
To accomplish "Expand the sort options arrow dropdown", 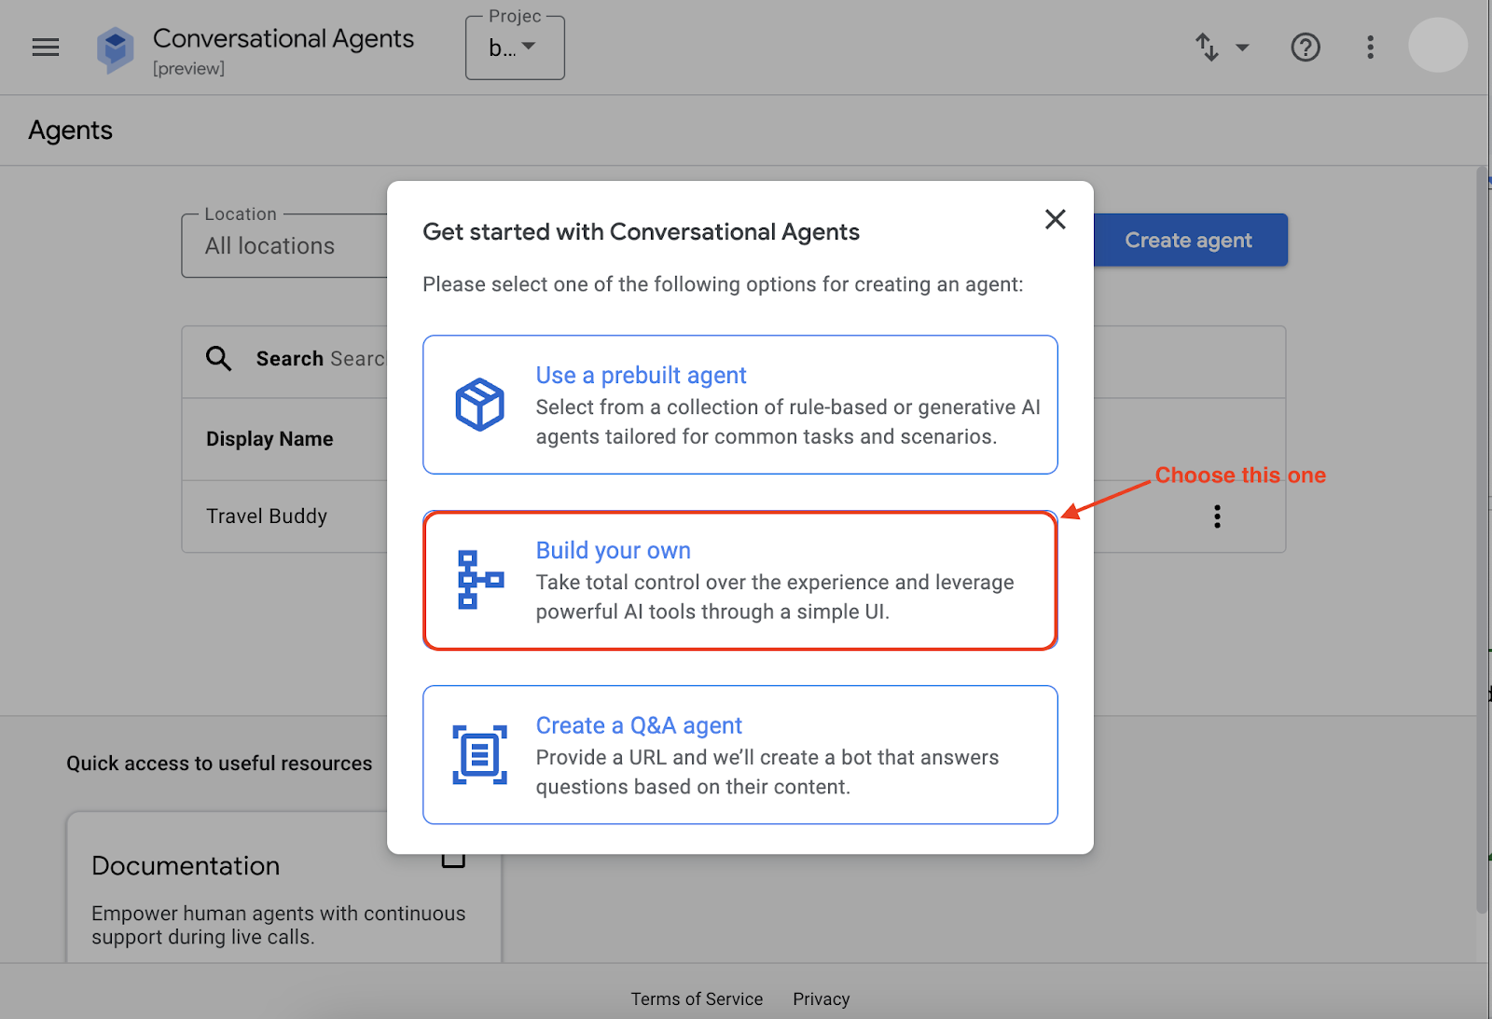I will tap(1242, 47).
